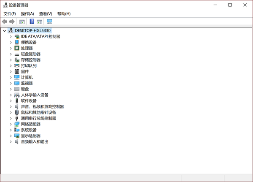Click the 通用串行总线控制器 USB icon
This screenshot has width=253, height=182.
16,118
